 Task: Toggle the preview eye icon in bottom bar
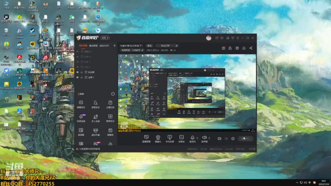click(226, 138)
